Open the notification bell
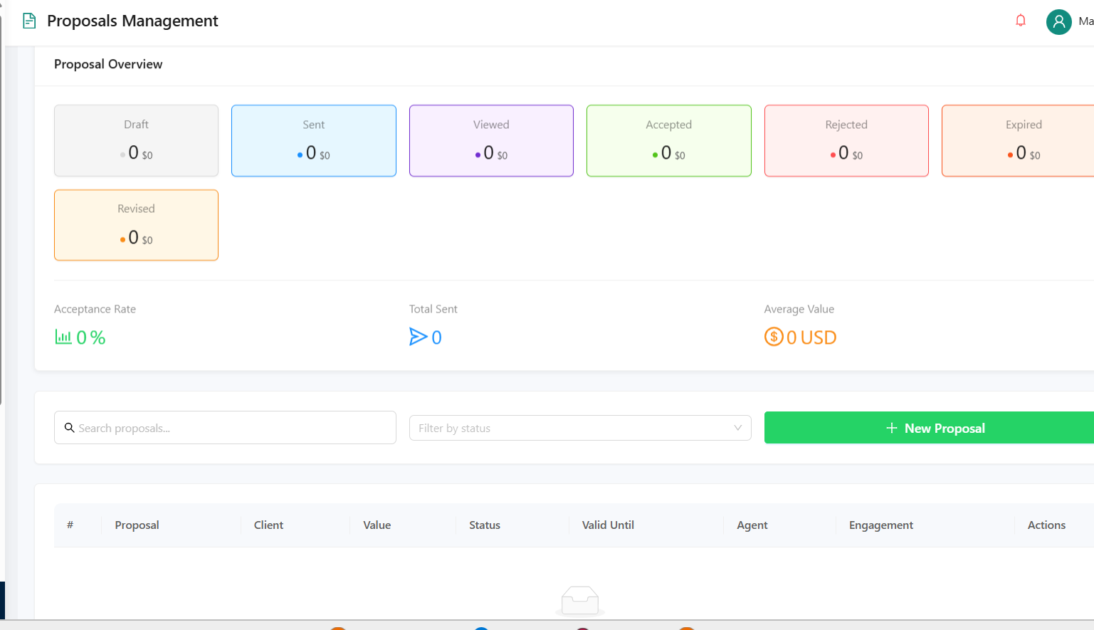Screen dimensions: 1094x630 click(1021, 21)
